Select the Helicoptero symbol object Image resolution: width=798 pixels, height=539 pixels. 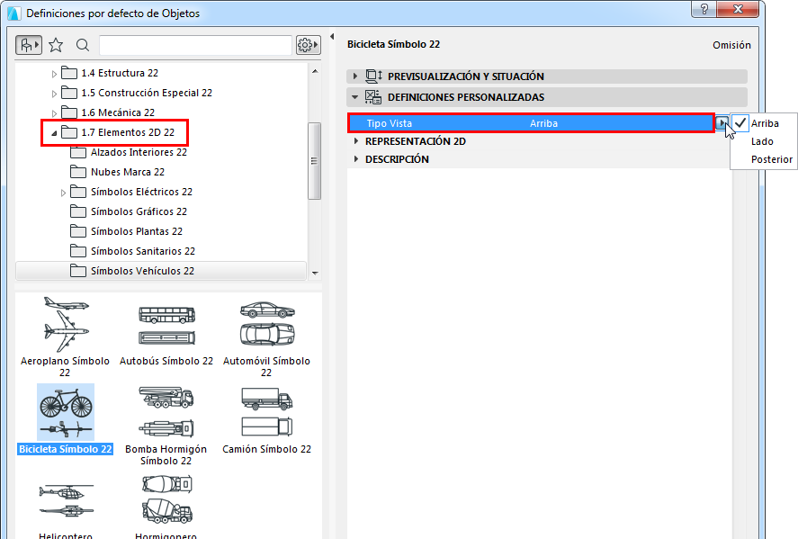pyautogui.click(x=66, y=509)
